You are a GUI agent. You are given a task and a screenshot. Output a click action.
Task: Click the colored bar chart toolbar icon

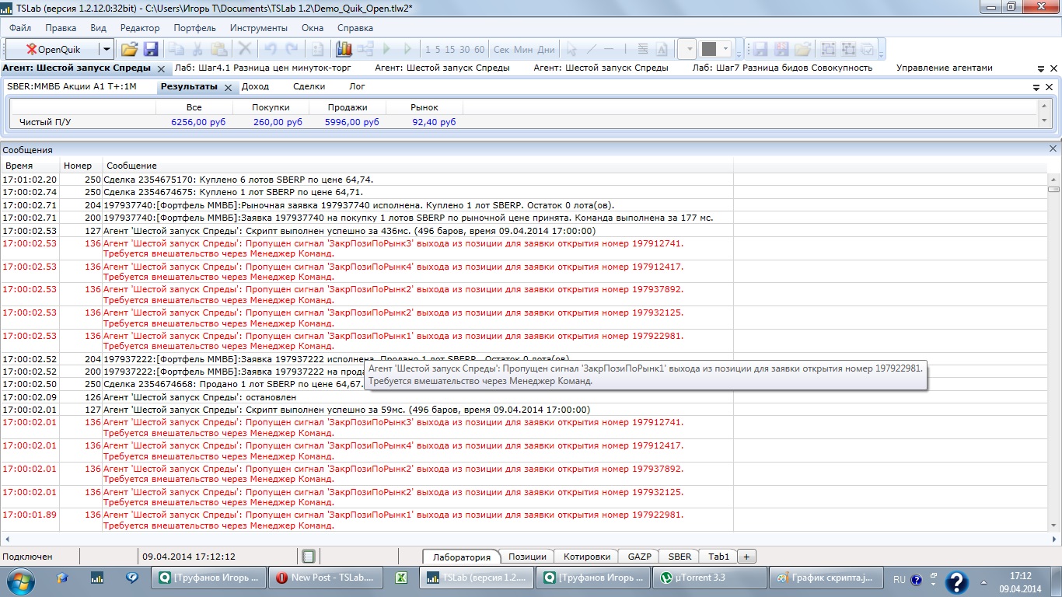(x=344, y=49)
